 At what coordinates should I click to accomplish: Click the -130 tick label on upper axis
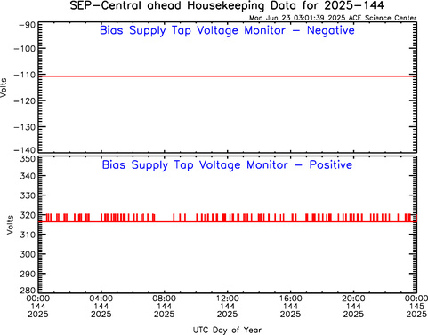click(25, 127)
